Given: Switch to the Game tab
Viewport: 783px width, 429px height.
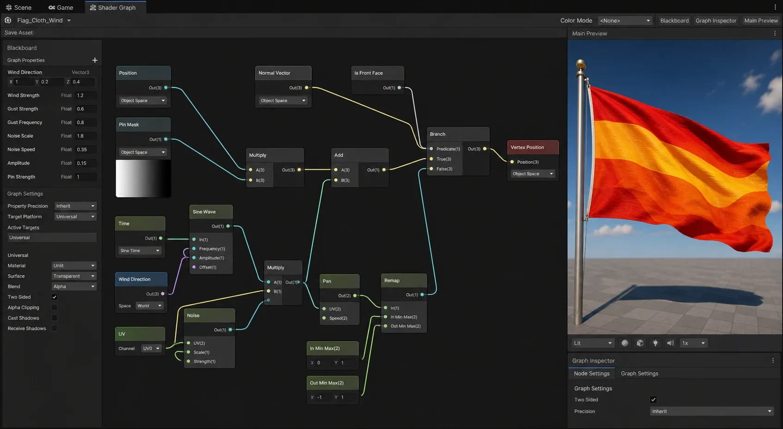Looking at the screenshot, I should 61,7.
